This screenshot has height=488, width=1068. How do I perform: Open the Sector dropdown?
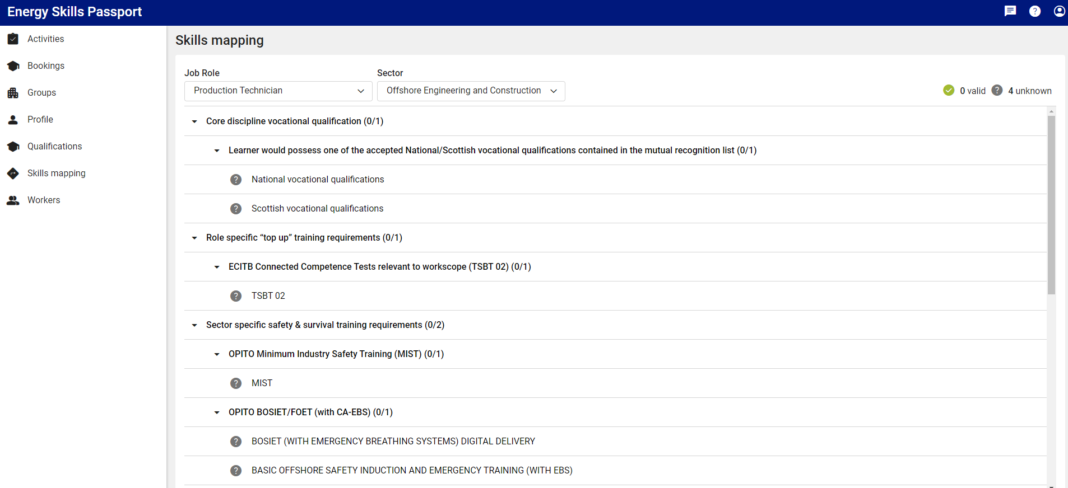click(x=471, y=91)
